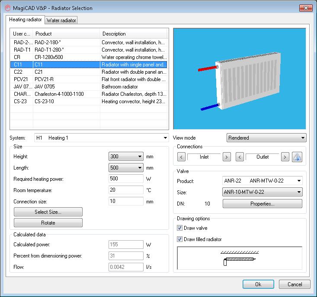Toggle the Draw filled radiator checkbox
This screenshot has height=297, width=317.
[x=179, y=239]
